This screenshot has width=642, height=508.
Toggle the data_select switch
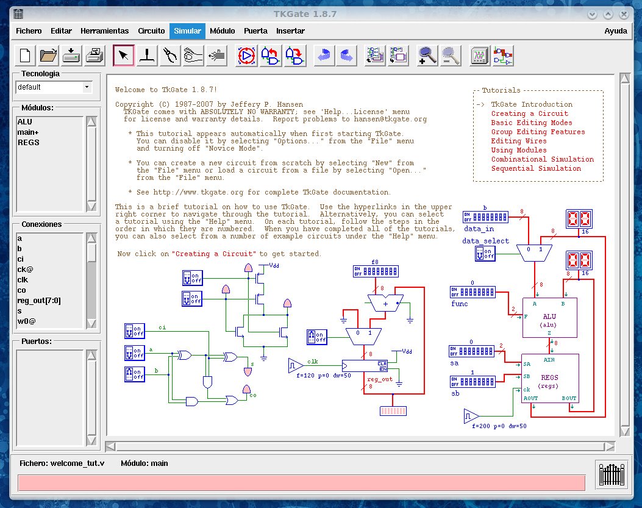(485, 254)
